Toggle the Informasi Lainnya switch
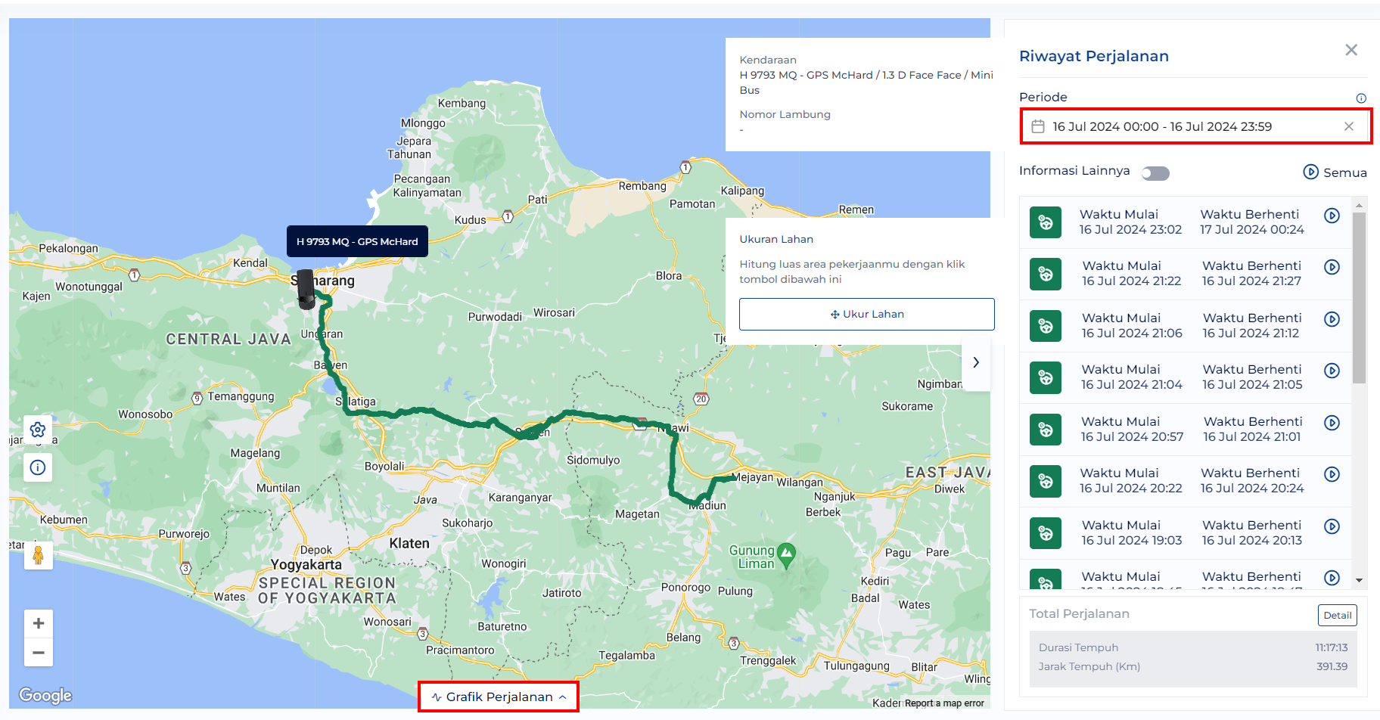The width and height of the screenshot is (1380, 720). [1155, 173]
